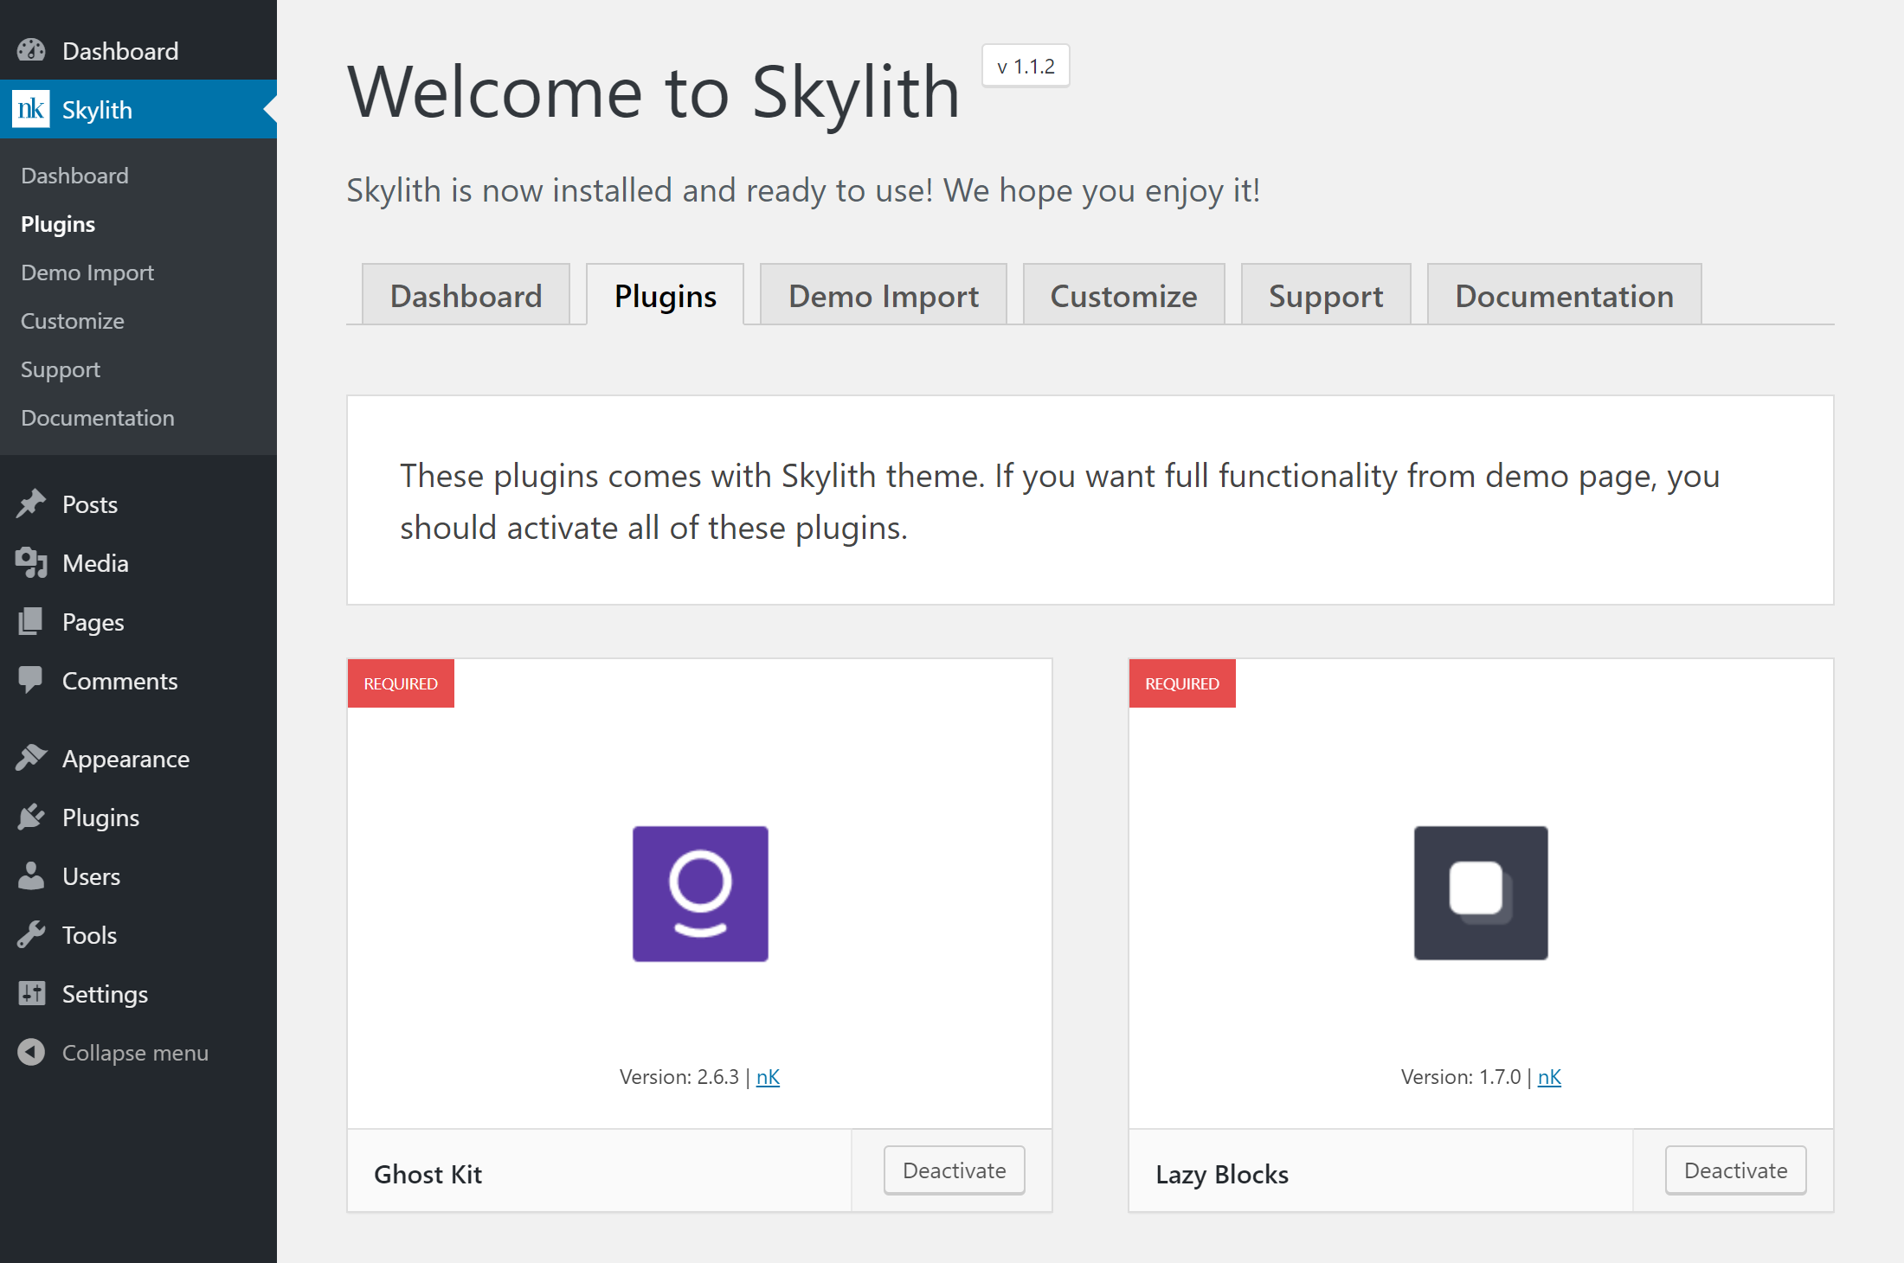Open Appearance in admin sidebar

coord(138,759)
